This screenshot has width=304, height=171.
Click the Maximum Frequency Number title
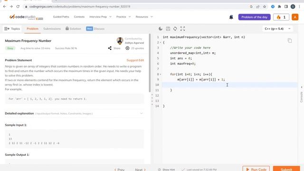coord(28,41)
